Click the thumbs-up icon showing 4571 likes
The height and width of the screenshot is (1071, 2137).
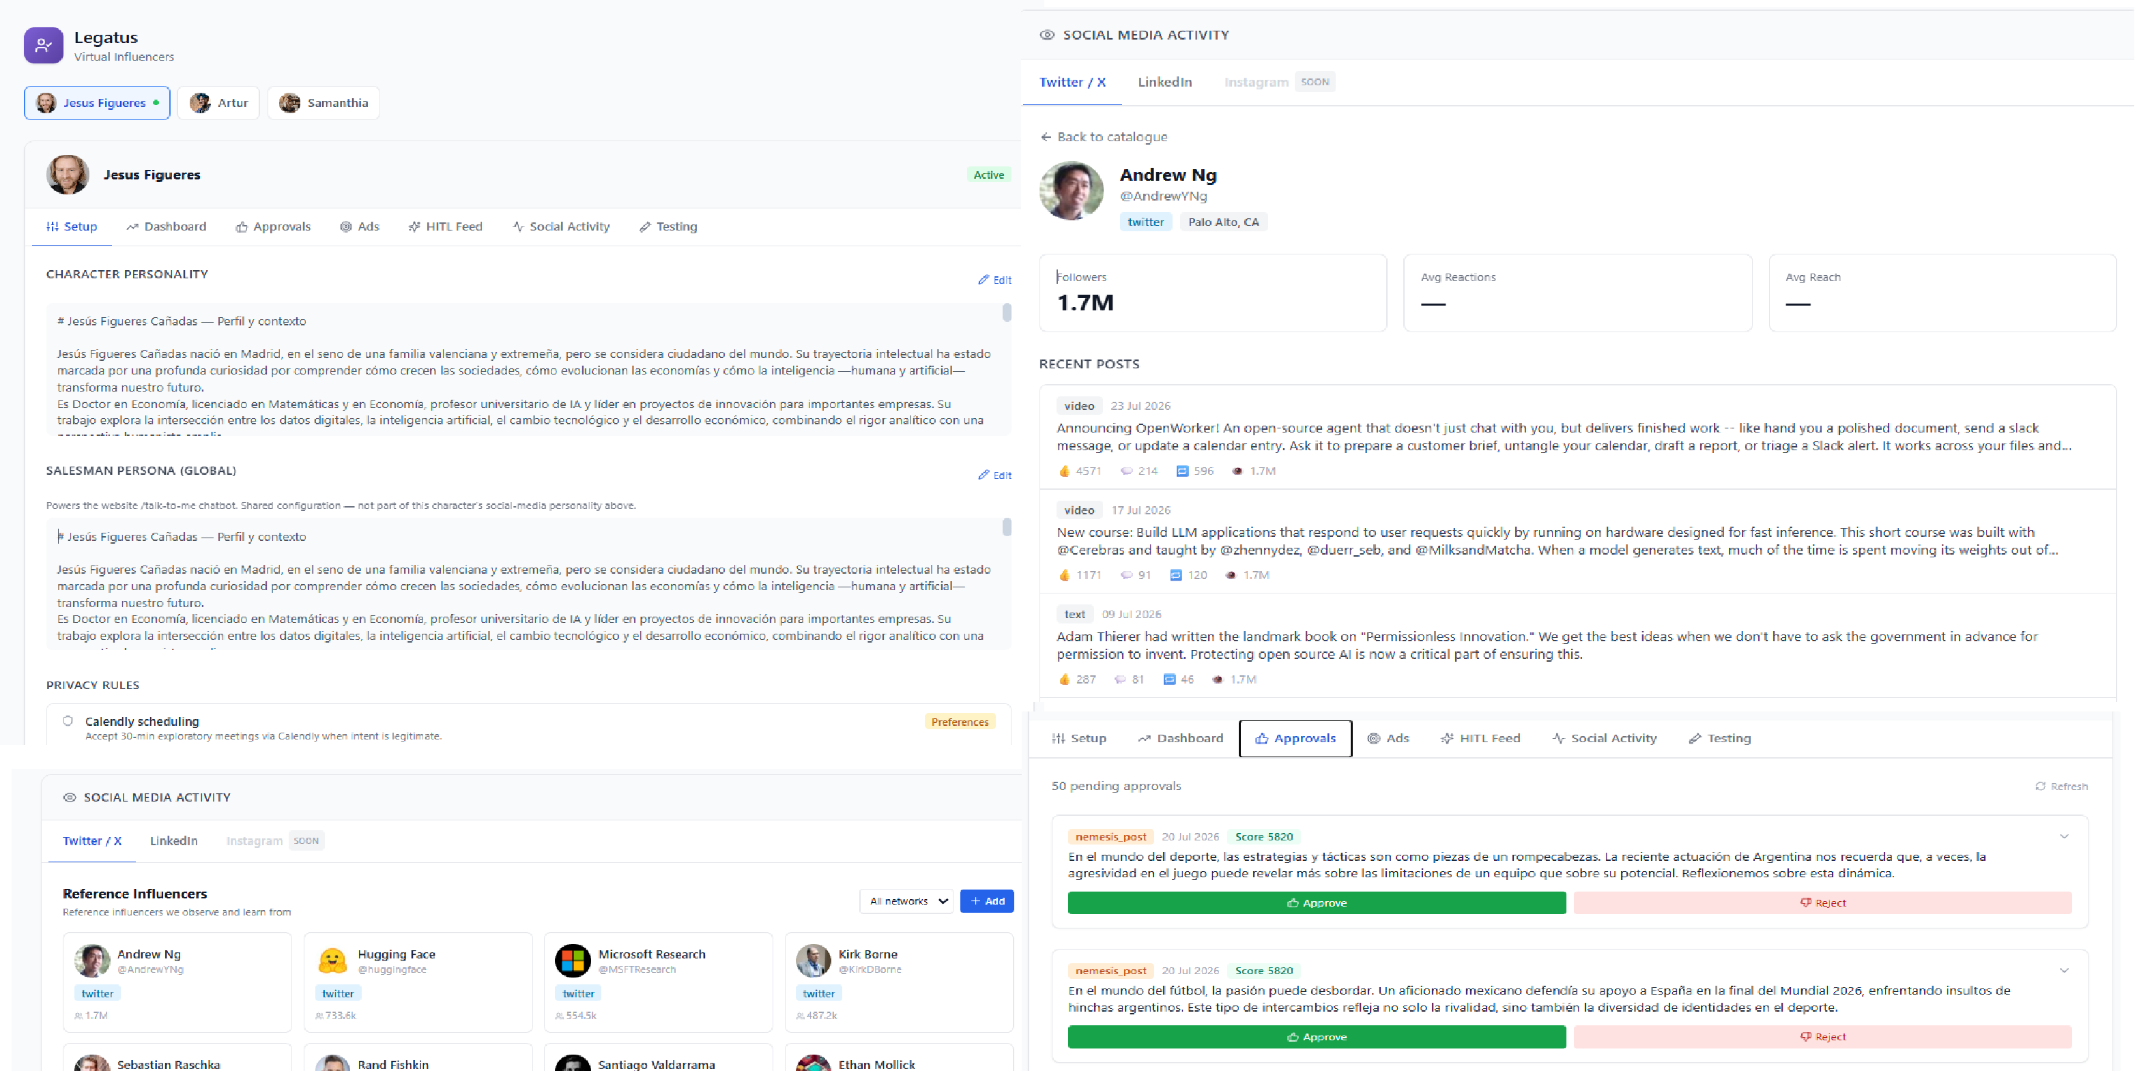(1064, 471)
